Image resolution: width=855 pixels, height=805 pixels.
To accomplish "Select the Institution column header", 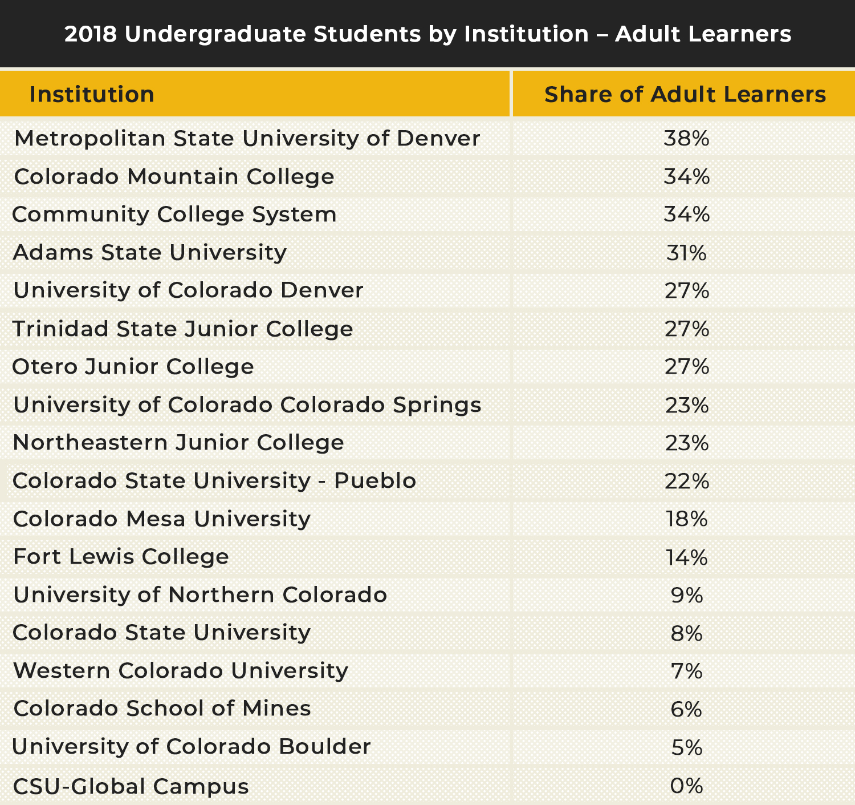I will click(x=92, y=94).
